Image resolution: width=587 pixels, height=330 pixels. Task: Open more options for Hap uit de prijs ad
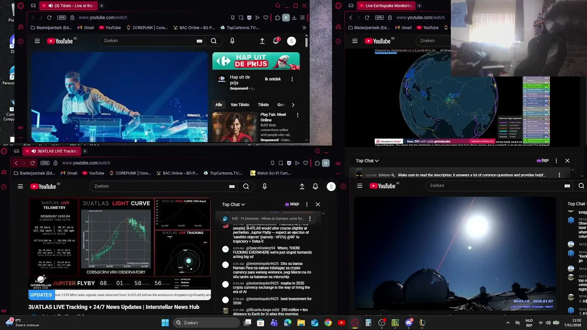pyautogui.click(x=292, y=79)
